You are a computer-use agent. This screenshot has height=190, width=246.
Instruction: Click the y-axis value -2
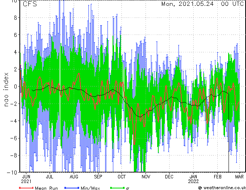14,104
